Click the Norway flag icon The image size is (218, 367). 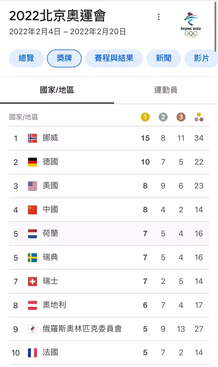[33, 138]
